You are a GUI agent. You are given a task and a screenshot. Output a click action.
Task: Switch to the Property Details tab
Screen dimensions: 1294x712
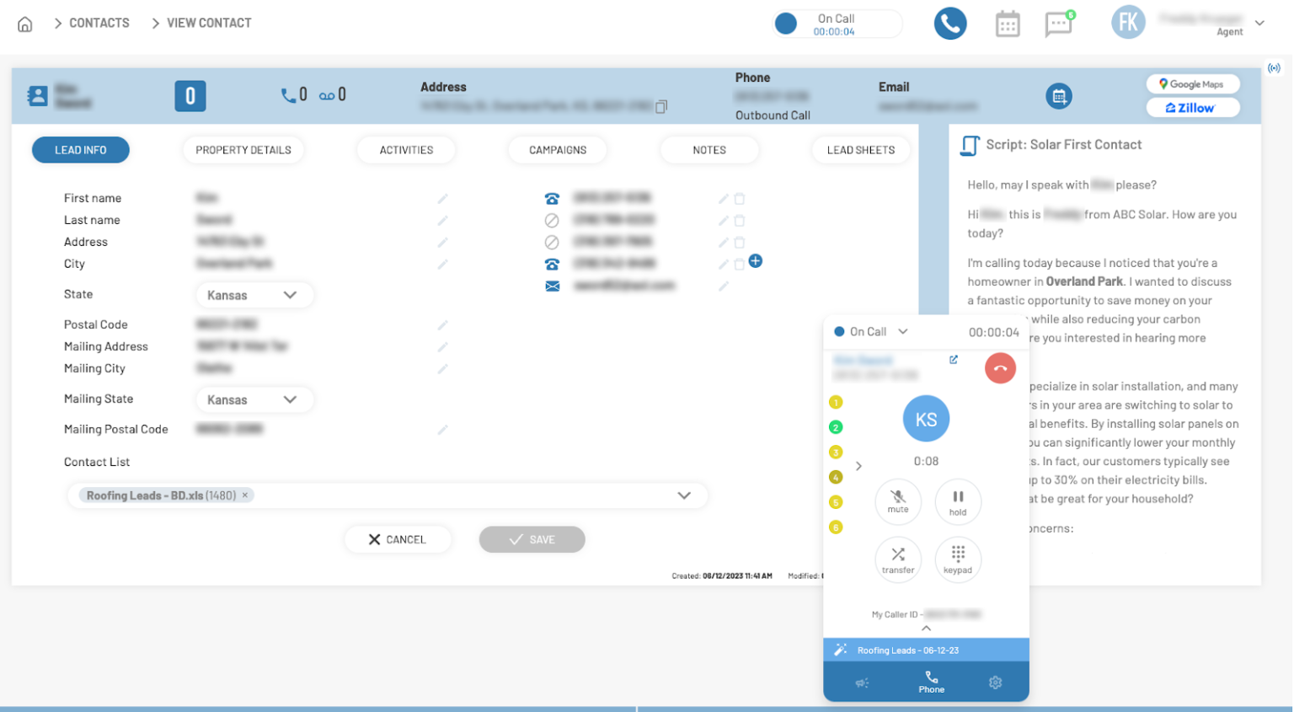[243, 149]
